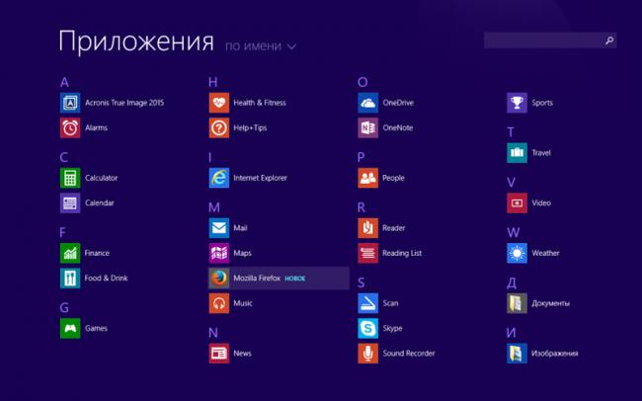Viewport: 642px width, 401px height.
Task: Select the letter O group header
Action: point(362,82)
